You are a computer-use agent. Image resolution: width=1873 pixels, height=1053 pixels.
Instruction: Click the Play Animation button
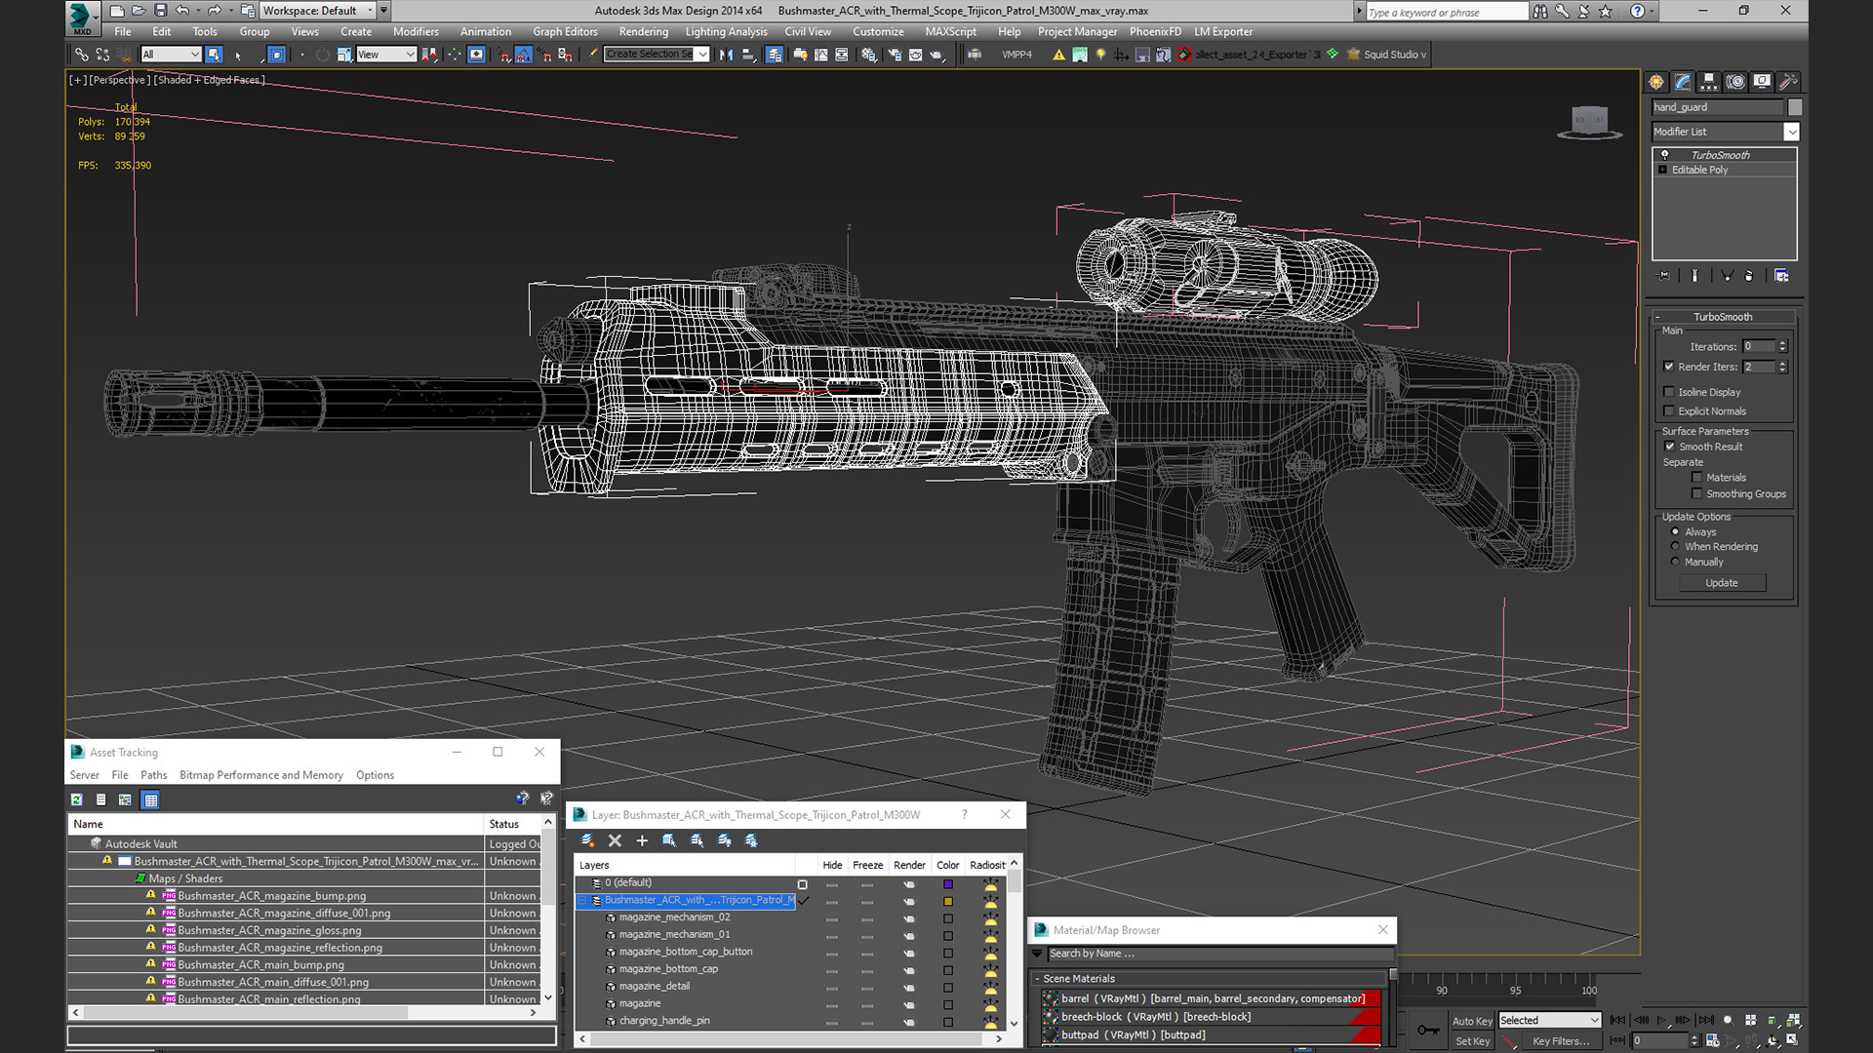tap(1661, 1020)
